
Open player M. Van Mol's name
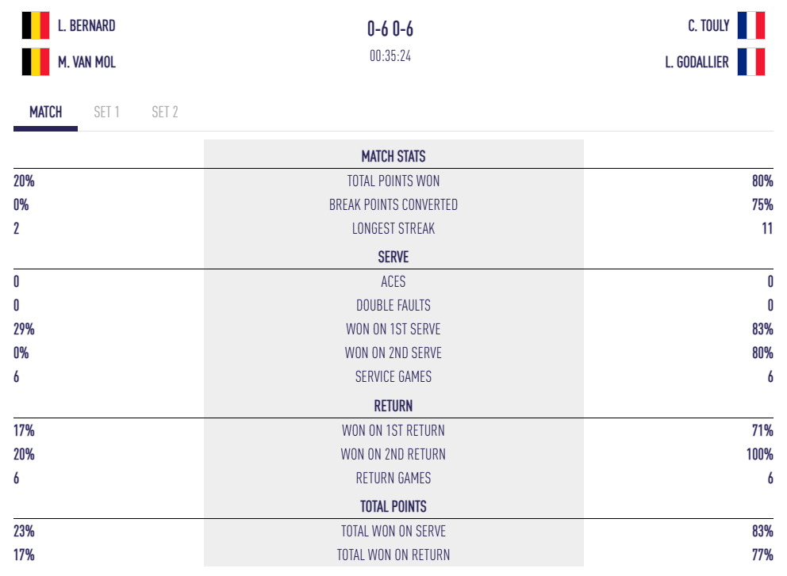pyautogui.click(x=86, y=62)
